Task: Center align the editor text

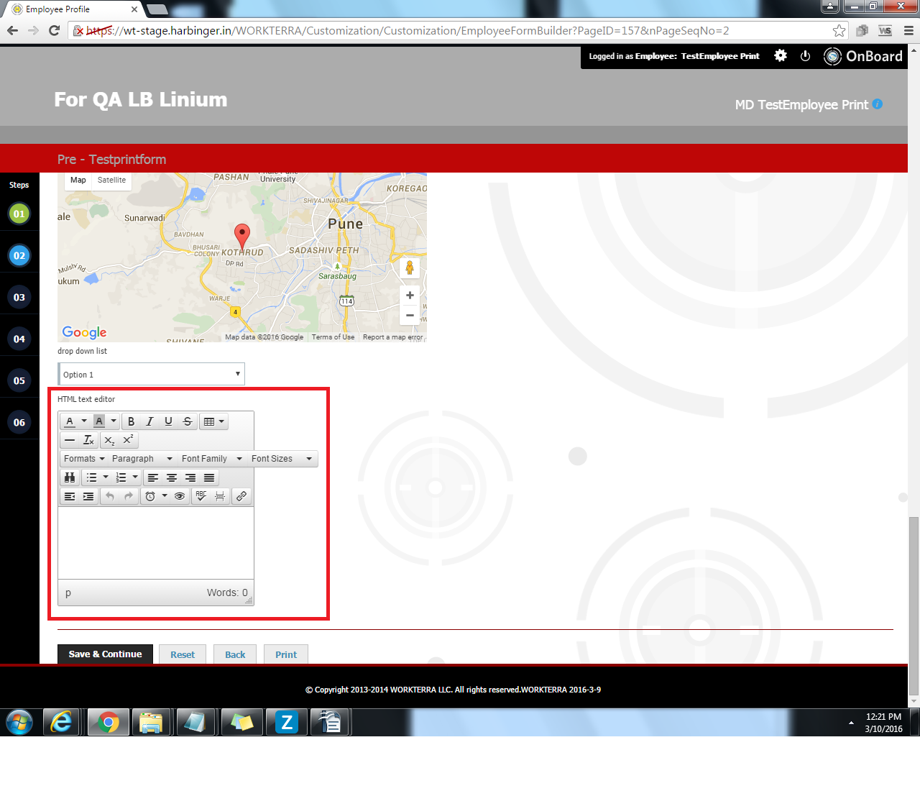Action: [x=172, y=477]
